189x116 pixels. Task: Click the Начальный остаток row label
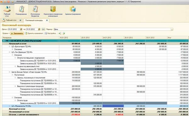[18, 44]
